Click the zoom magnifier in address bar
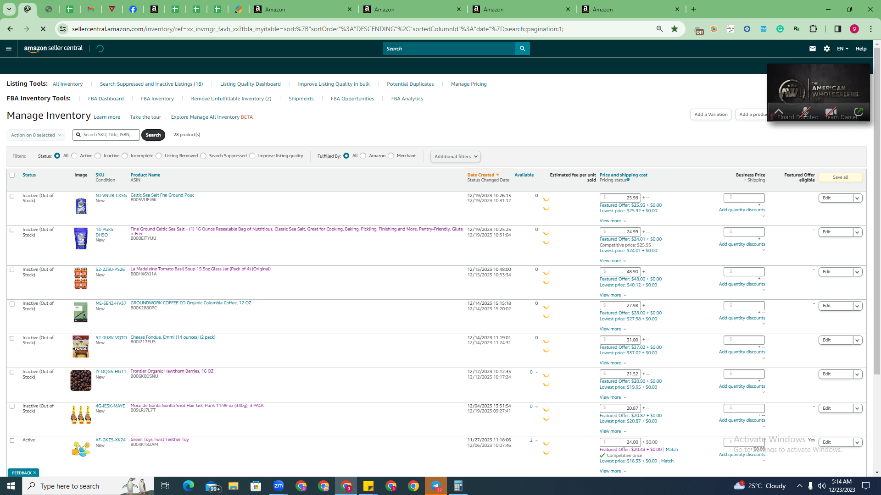This screenshot has height=495, width=881. coord(659,29)
